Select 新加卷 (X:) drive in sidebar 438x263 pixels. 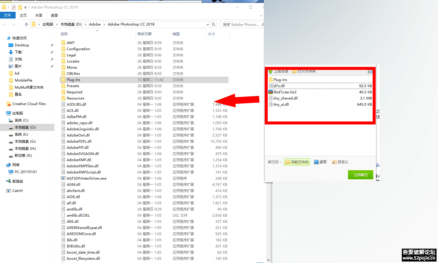click(x=23, y=156)
